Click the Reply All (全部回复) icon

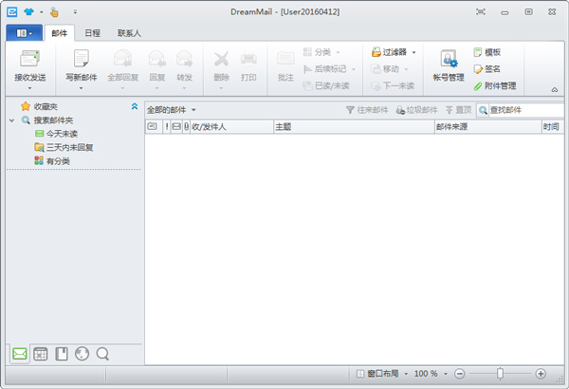tap(122, 59)
